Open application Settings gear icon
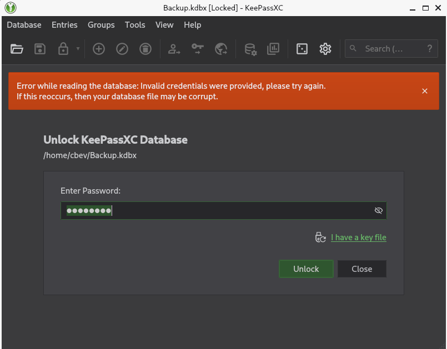 325,49
